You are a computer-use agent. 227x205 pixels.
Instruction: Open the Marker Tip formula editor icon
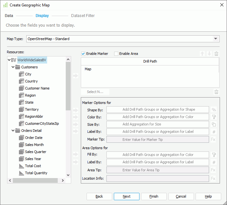(x=214, y=140)
